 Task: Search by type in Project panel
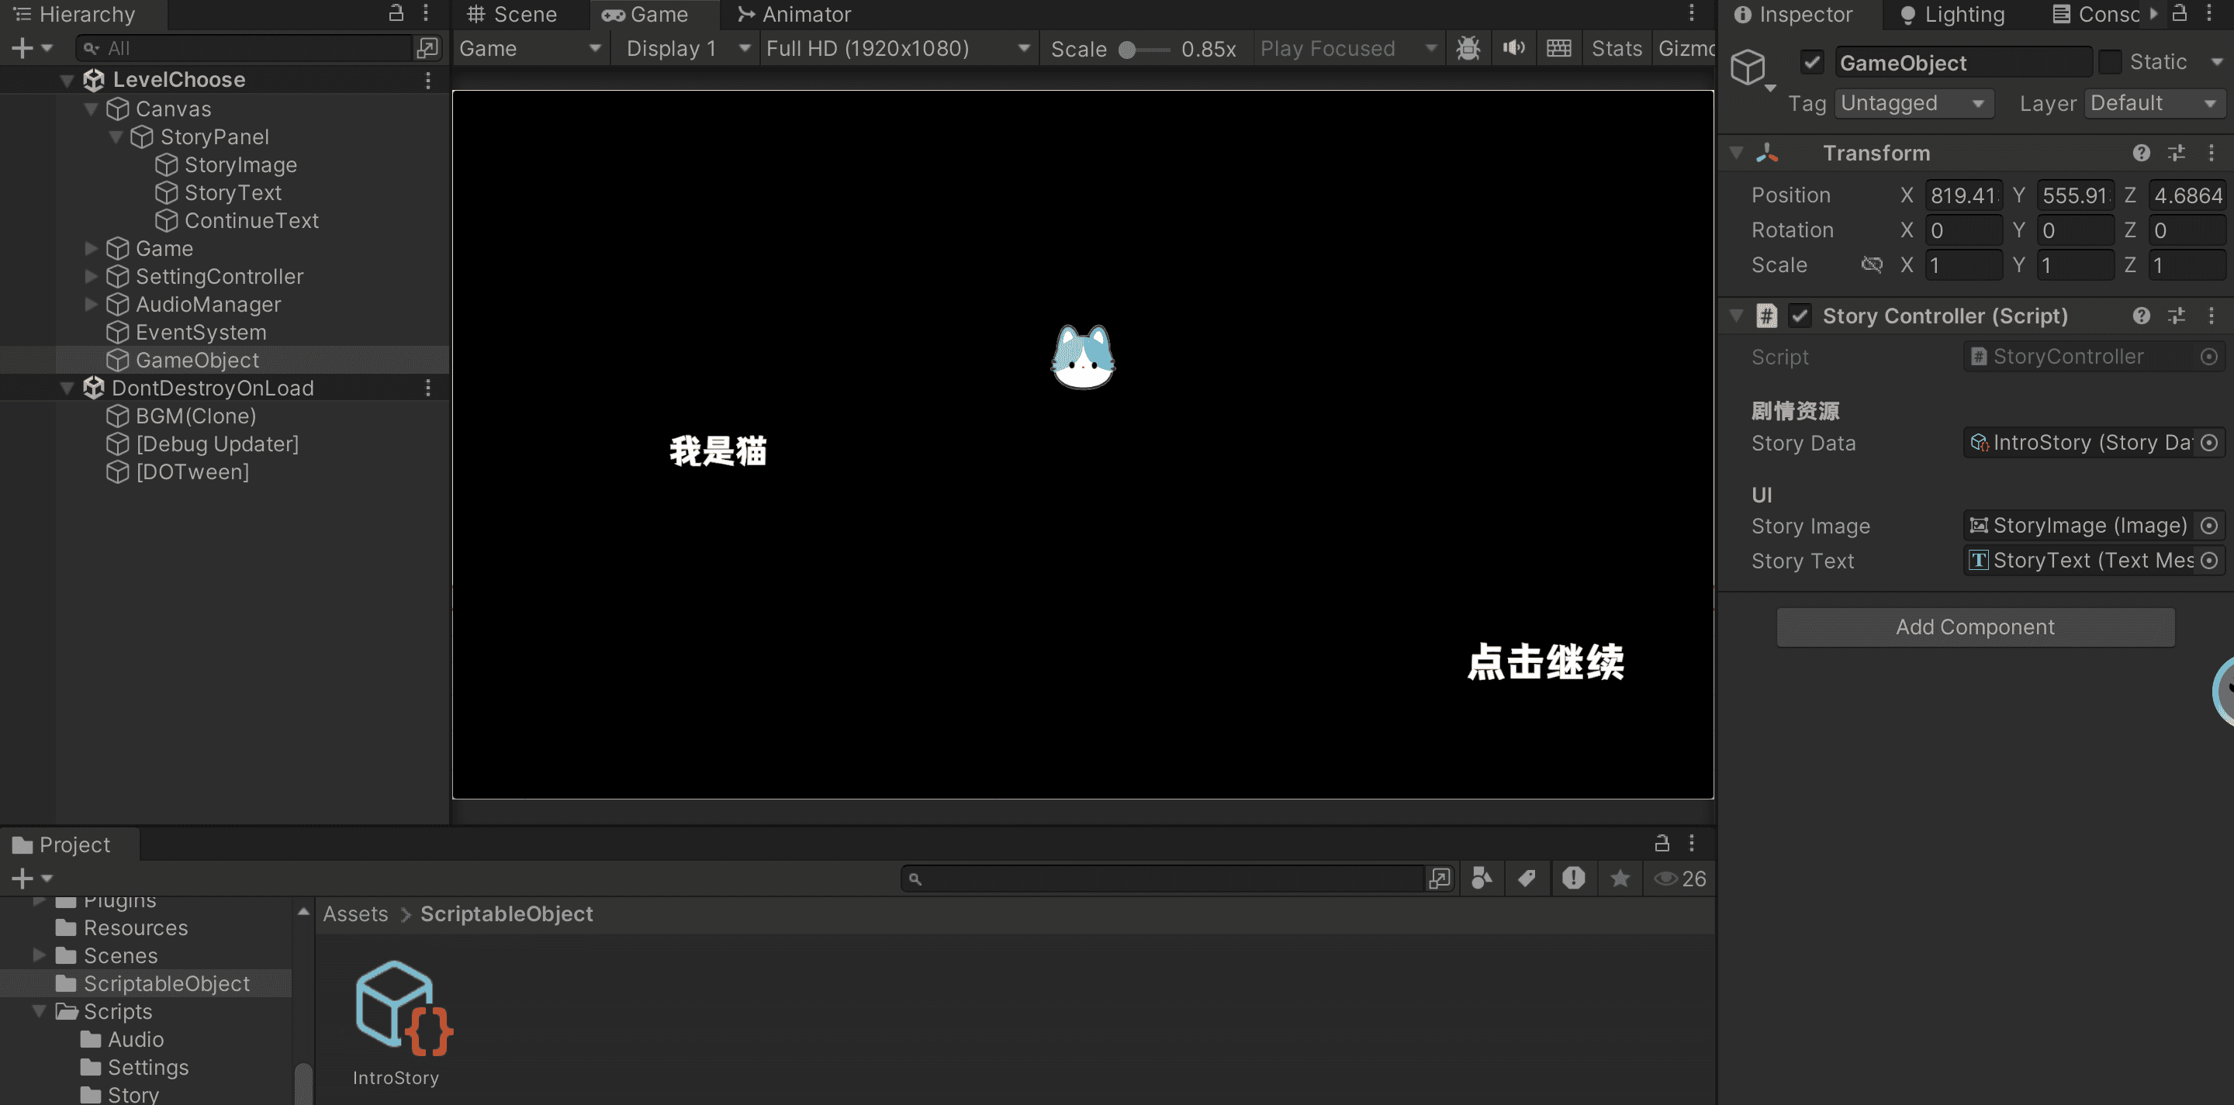pos(1482,879)
